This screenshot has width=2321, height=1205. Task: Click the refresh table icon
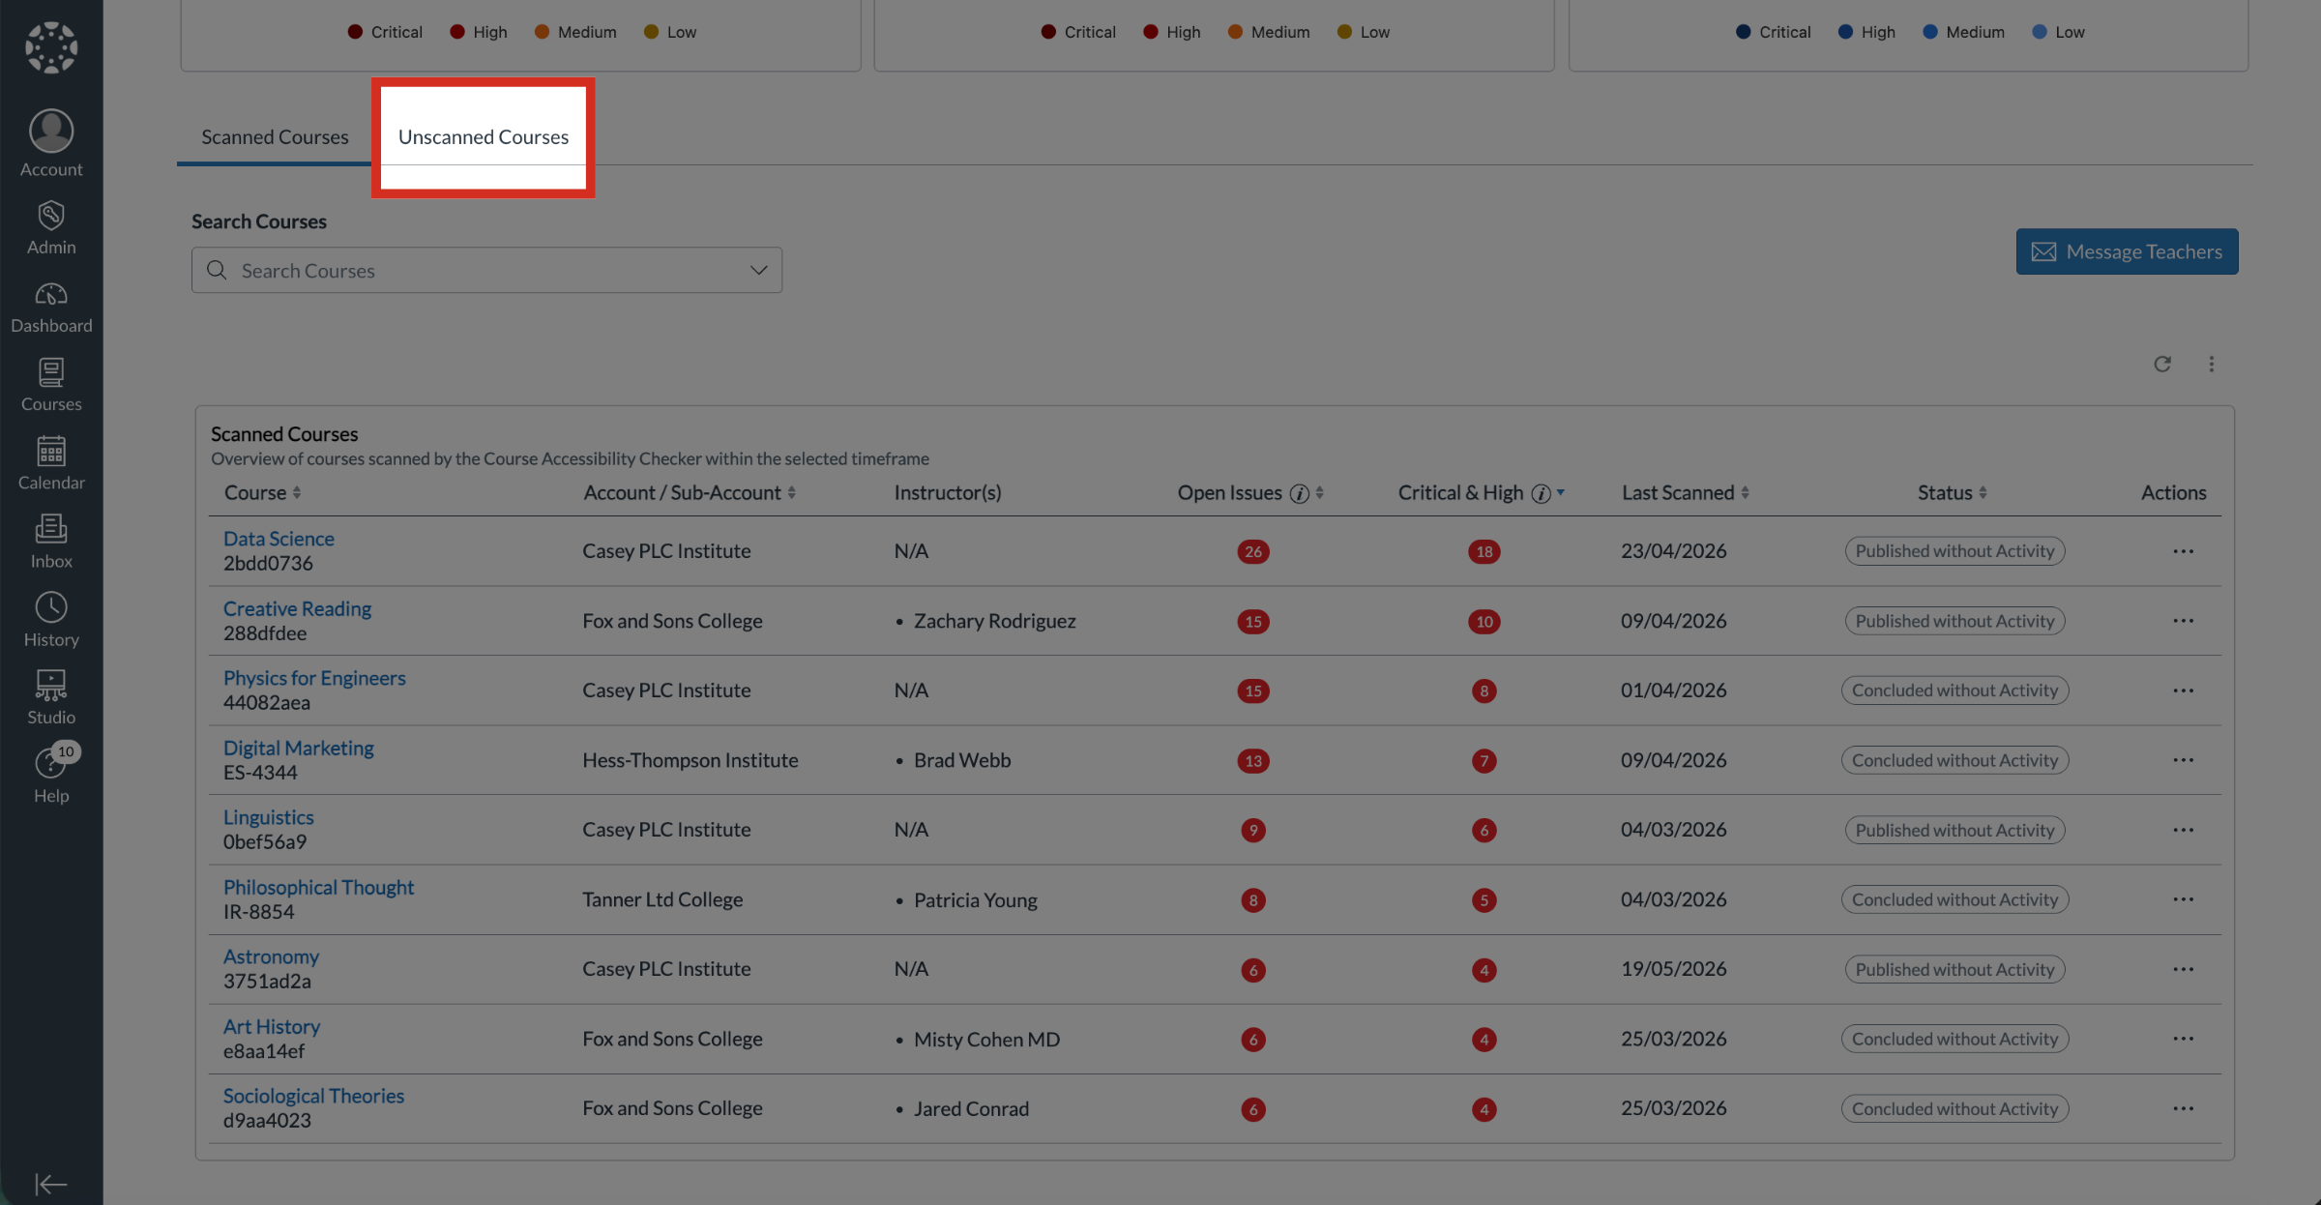[x=2162, y=364]
